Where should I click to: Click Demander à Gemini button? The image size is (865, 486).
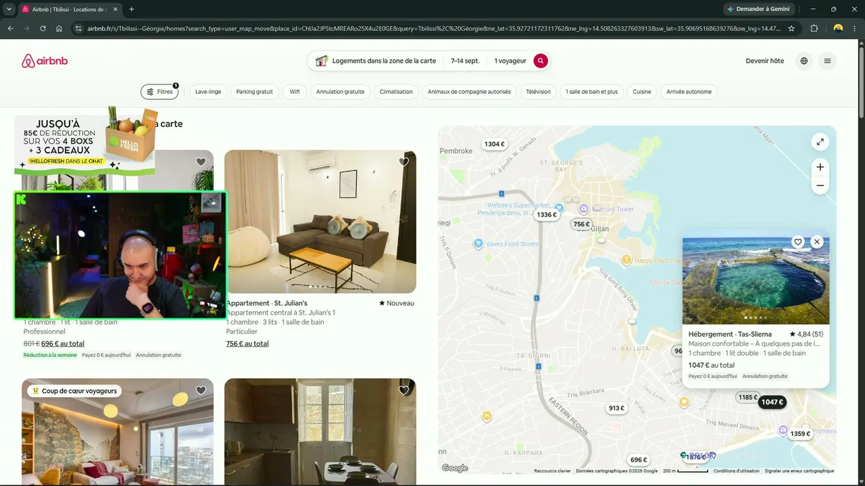point(758,9)
